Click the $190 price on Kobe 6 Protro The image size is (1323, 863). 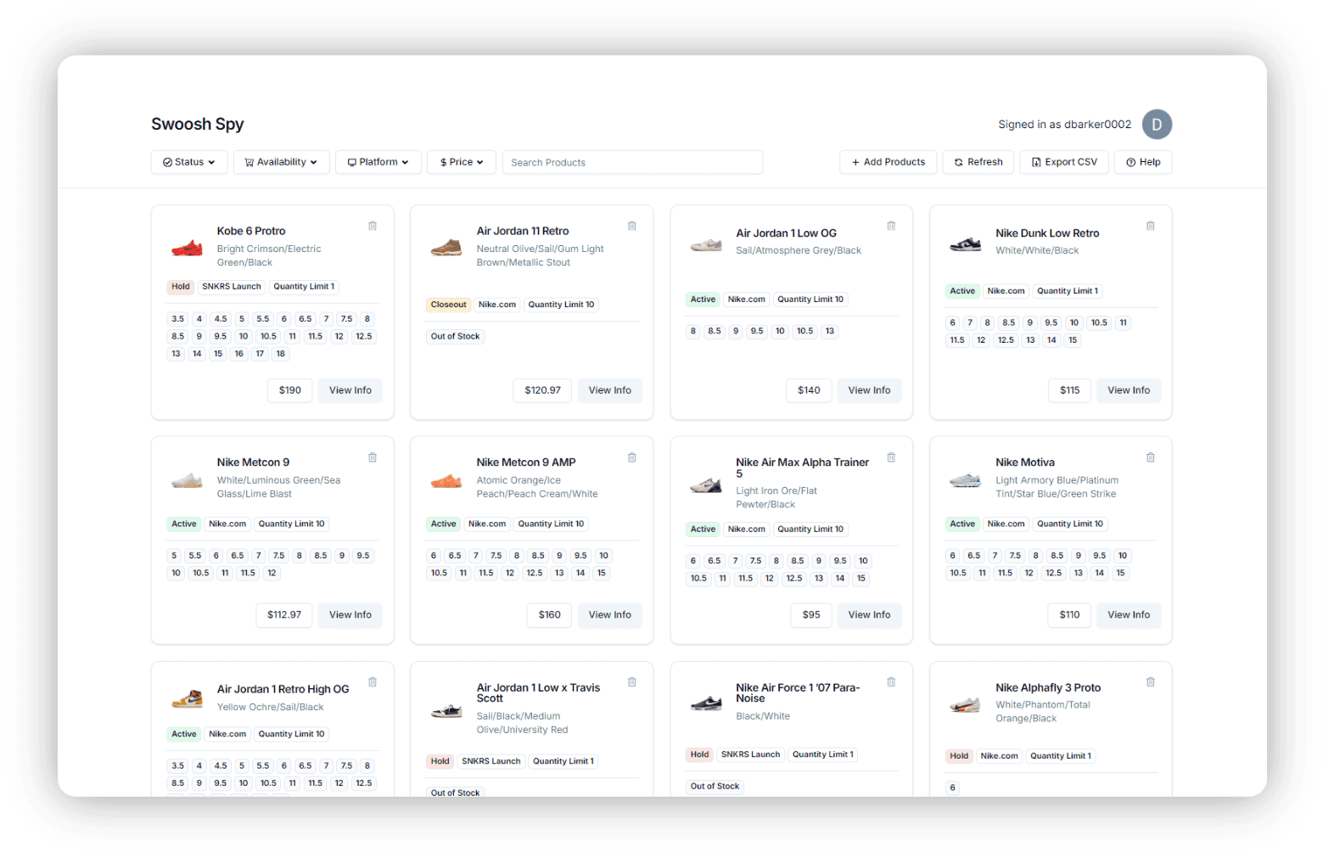(290, 390)
